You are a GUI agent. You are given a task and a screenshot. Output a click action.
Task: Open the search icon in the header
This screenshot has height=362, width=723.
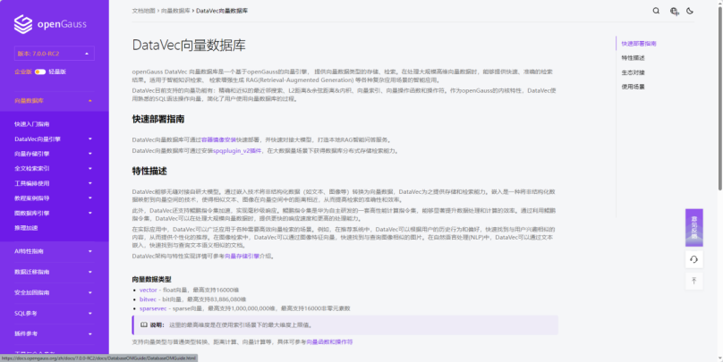coord(656,11)
